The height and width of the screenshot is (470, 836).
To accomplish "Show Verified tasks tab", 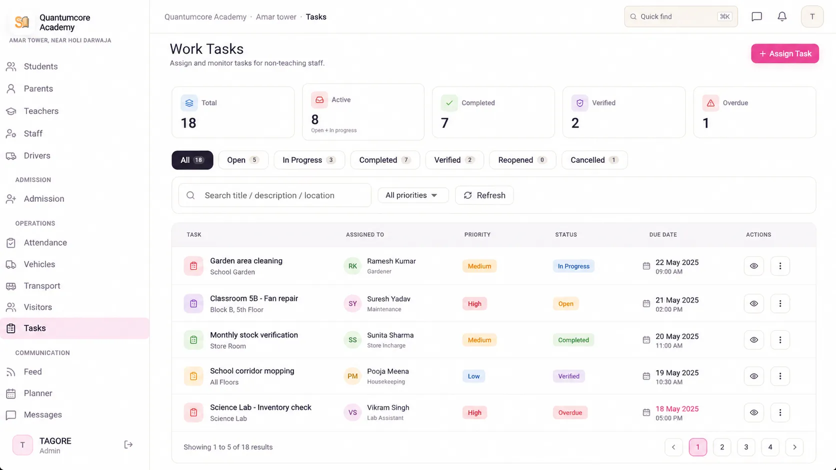I will (454, 160).
